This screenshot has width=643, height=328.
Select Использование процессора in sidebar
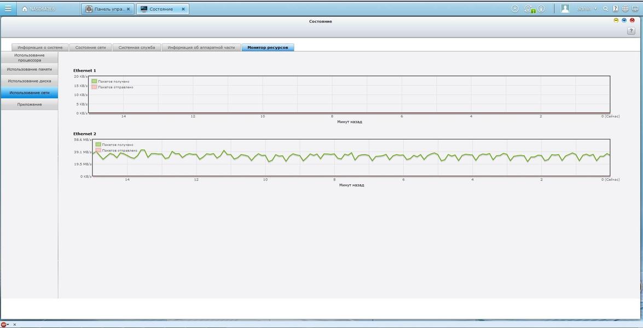point(29,57)
